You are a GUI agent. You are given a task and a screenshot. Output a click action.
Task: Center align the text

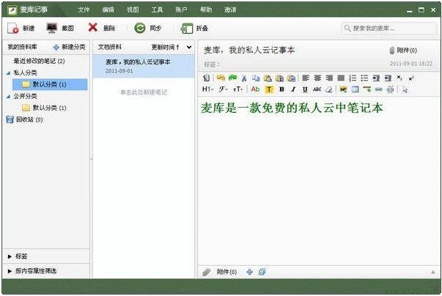pyautogui.click(x=317, y=78)
